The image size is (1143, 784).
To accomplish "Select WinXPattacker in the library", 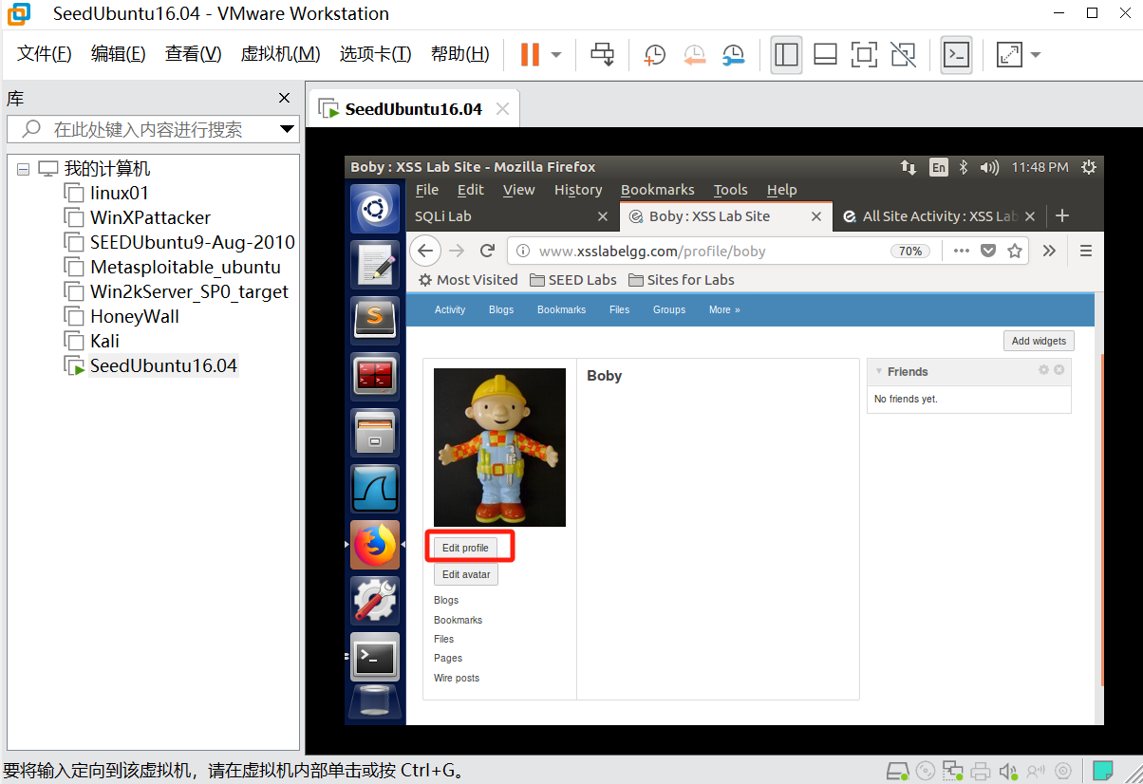I will click(150, 217).
